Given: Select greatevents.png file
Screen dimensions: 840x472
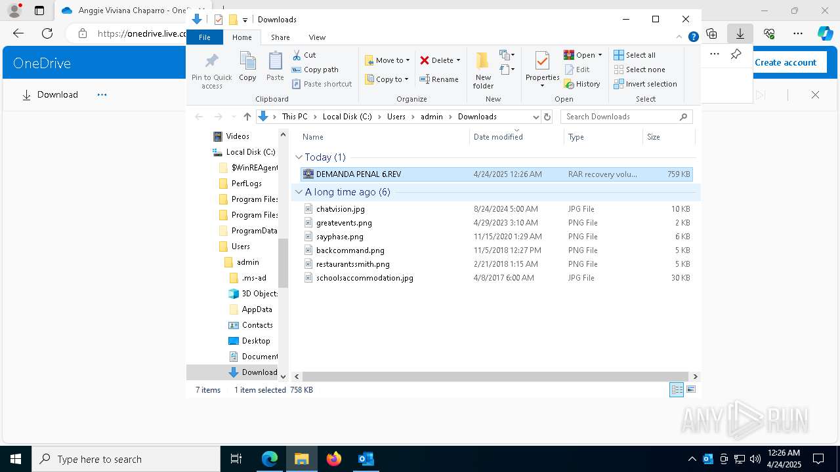Looking at the screenshot, I should click(496, 223).
